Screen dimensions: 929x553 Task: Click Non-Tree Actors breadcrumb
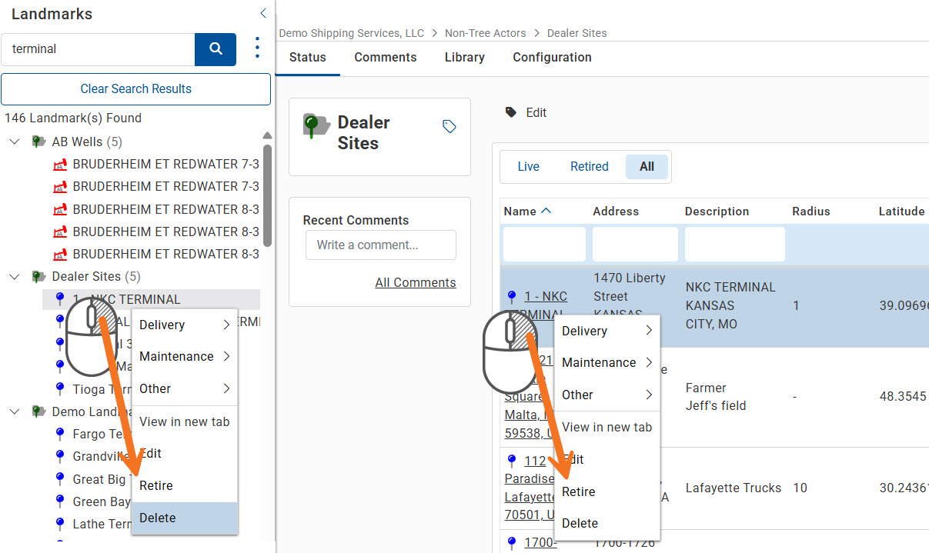click(486, 33)
